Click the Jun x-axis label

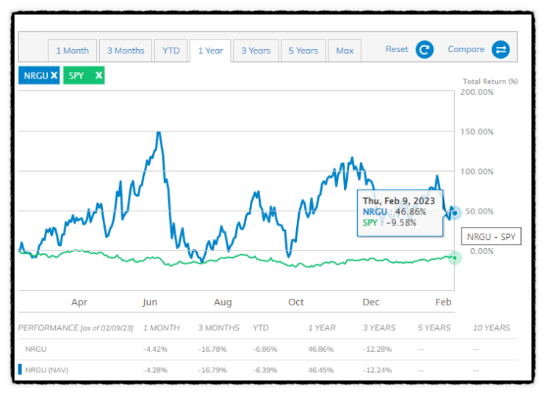point(150,302)
